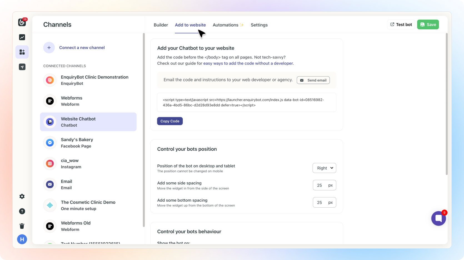This screenshot has height=260, width=464.
Task: Open the trash bin icon
Action: click(x=22, y=226)
